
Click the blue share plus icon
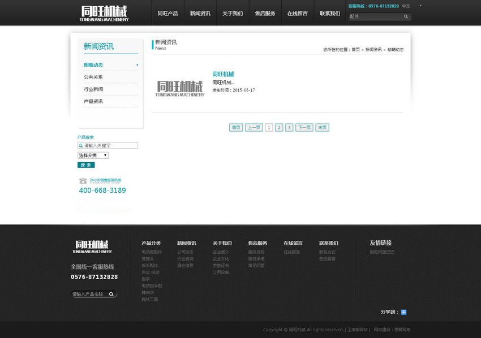pos(403,312)
